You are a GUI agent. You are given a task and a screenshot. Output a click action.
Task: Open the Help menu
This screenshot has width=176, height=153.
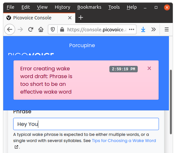coord(132,7)
